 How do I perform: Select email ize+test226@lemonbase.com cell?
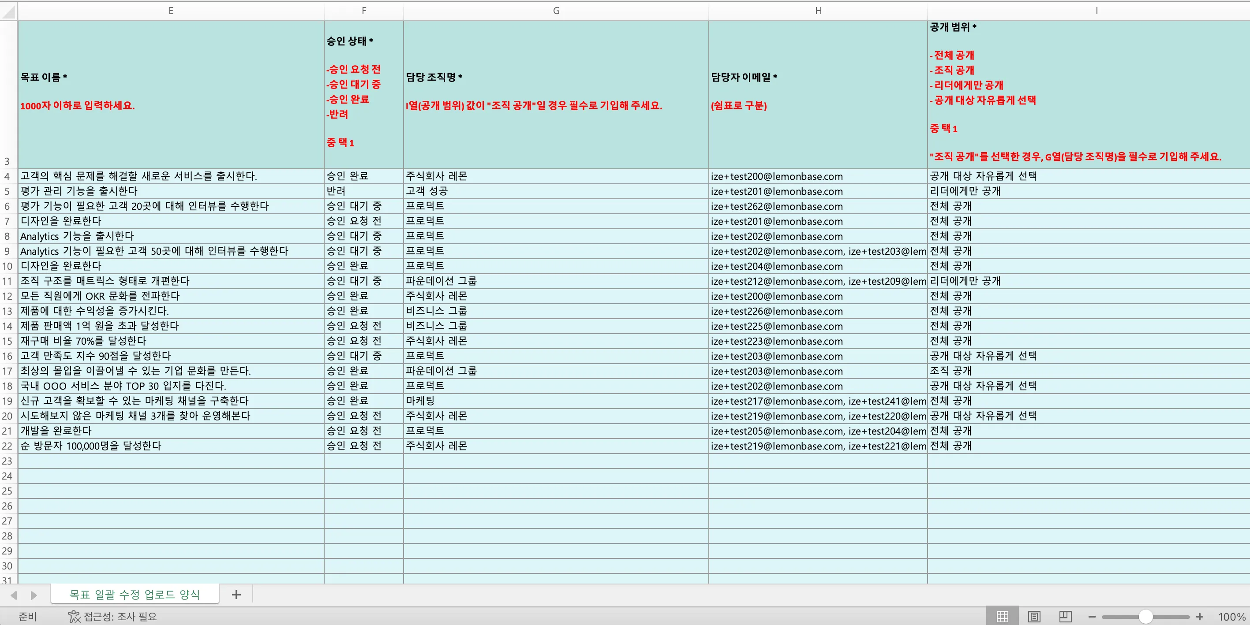[818, 311]
